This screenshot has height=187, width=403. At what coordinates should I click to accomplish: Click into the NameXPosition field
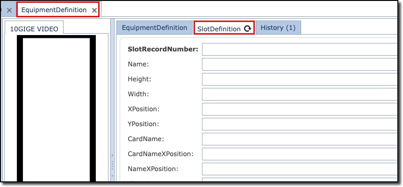299,169
